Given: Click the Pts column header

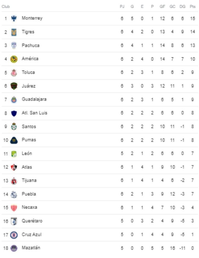Looking at the screenshot, I should click(x=193, y=6).
